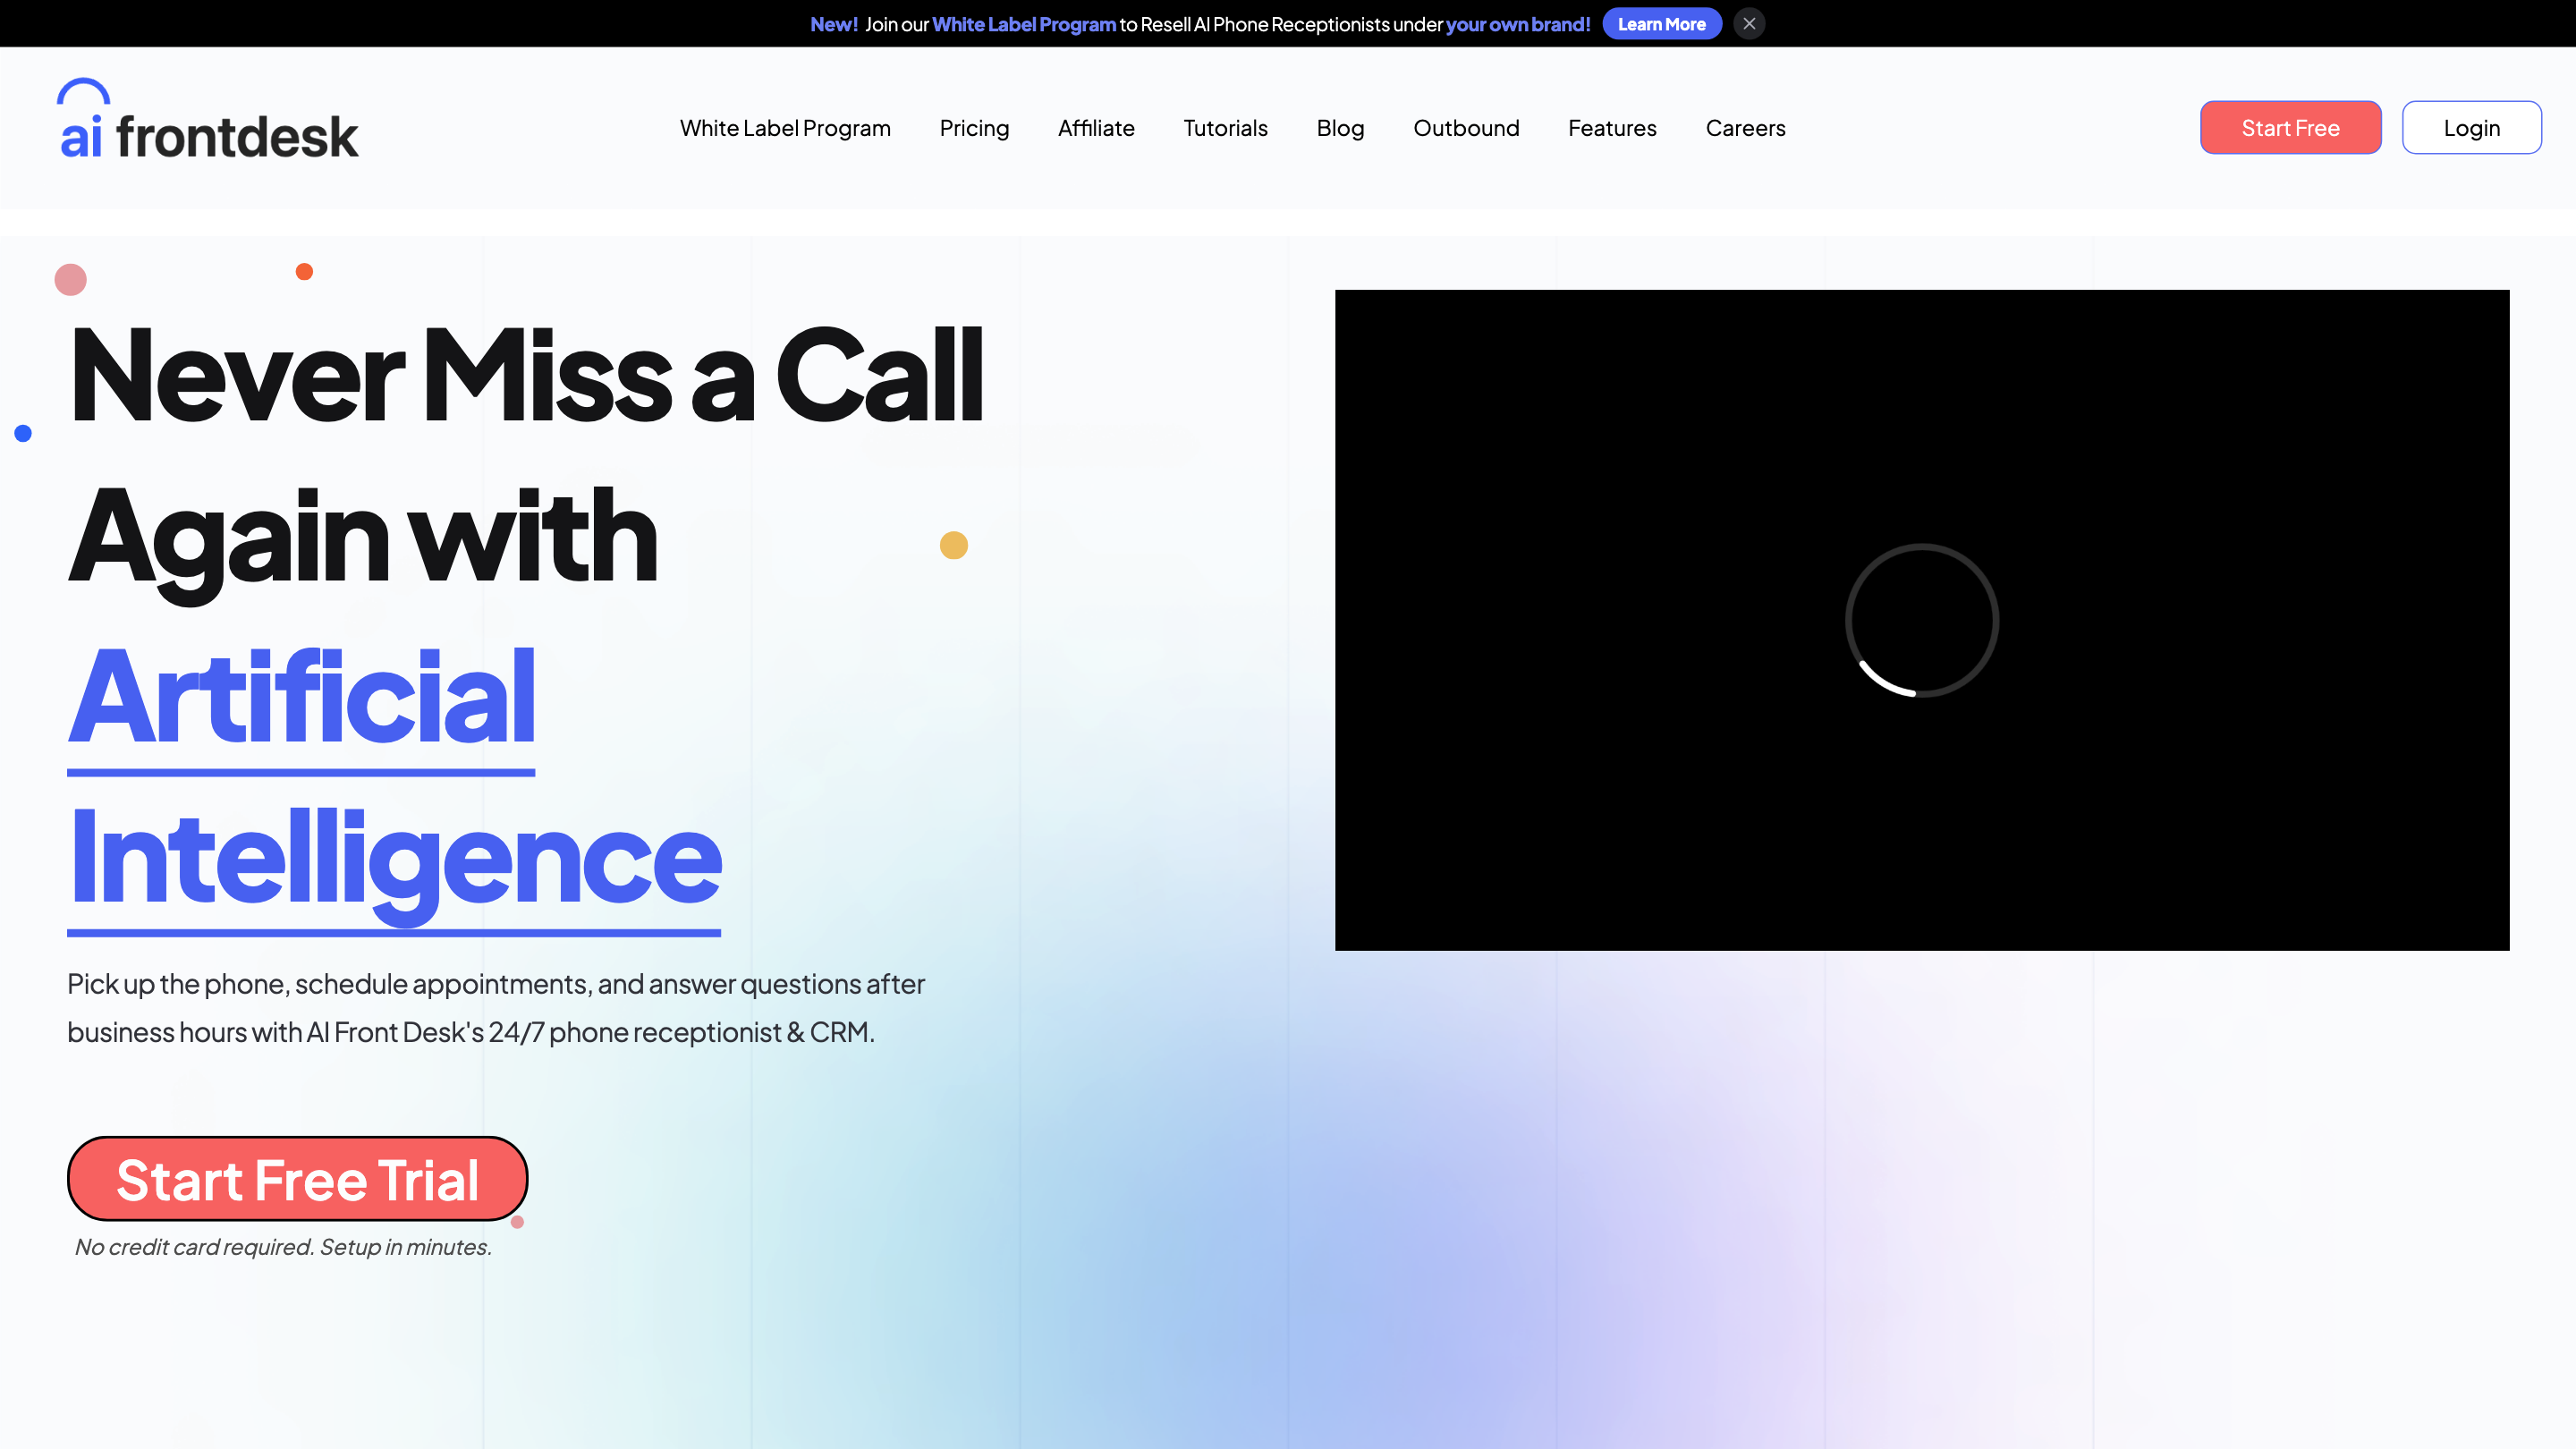Image resolution: width=2576 pixels, height=1449 pixels.
Task: Open the Tutorials section
Action: point(1225,128)
